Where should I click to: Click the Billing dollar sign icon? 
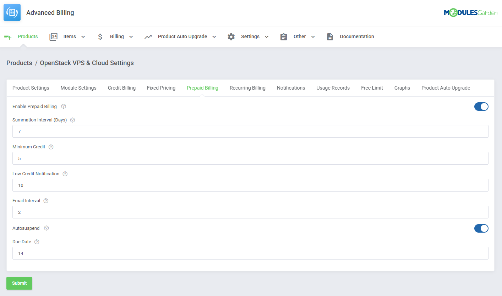click(x=100, y=37)
